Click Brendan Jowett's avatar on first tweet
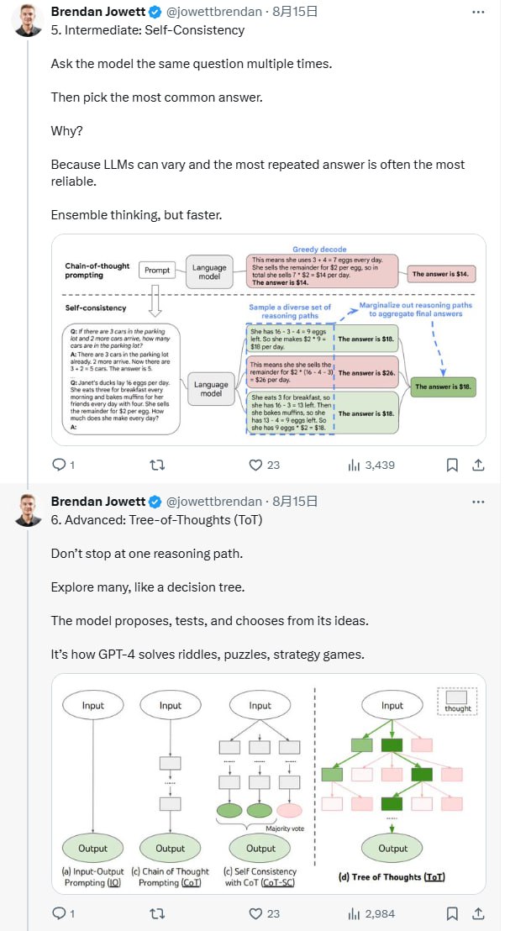The width and height of the screenshot is (510, 931). point(27,21)
